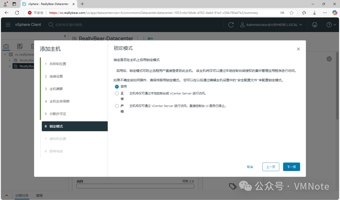Click the browser back arrow

click(7, 13)
